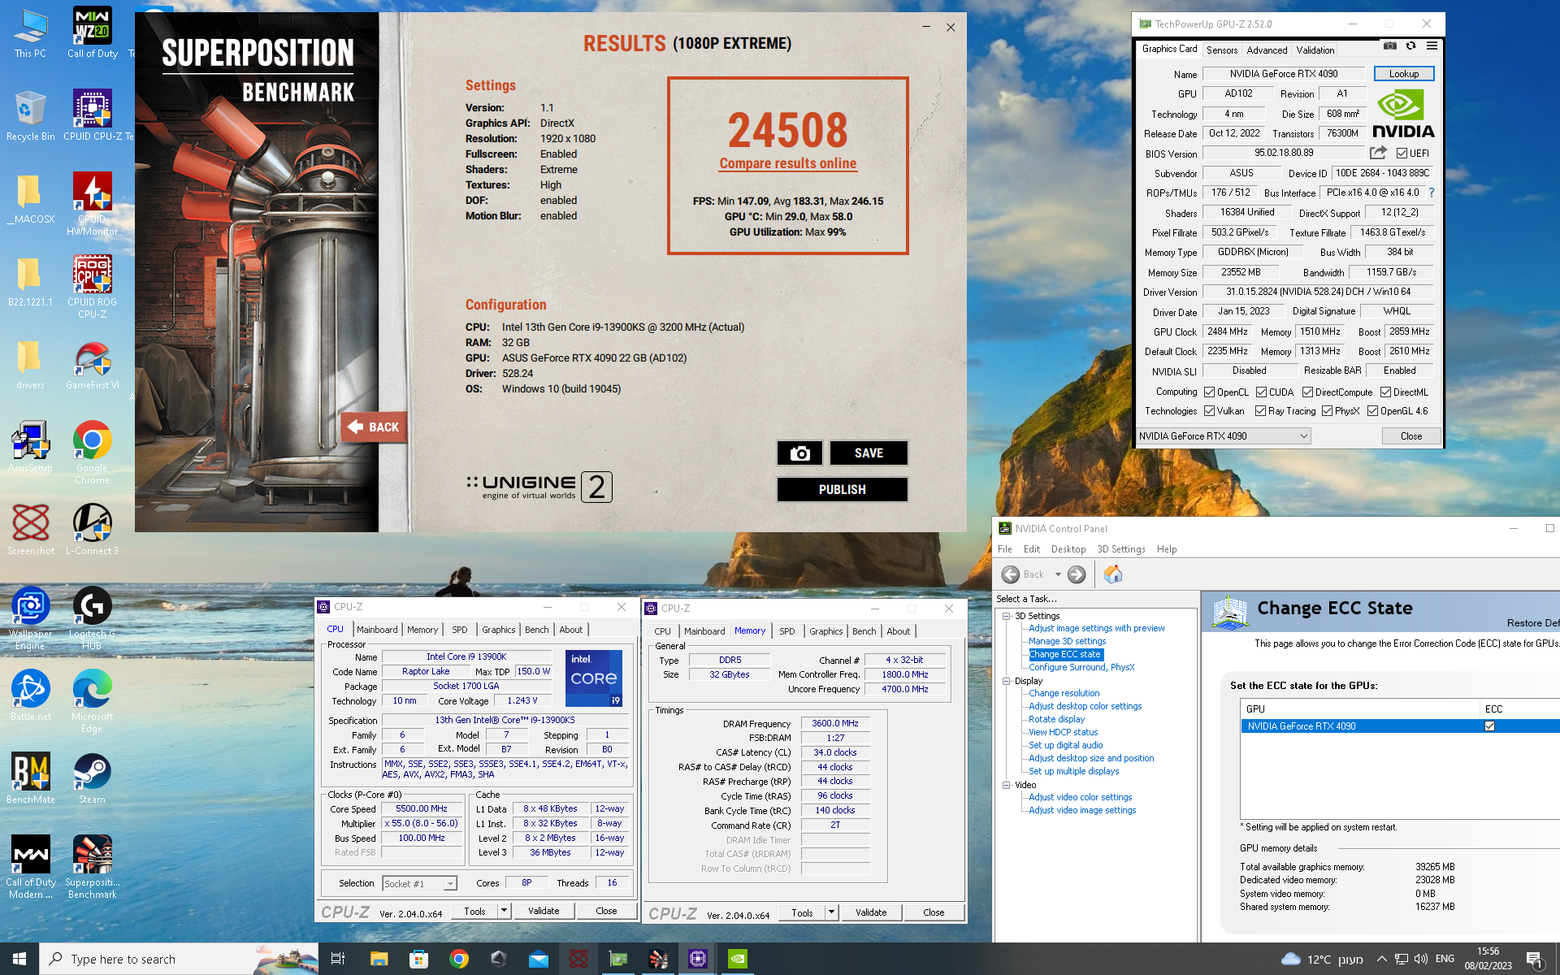Show hidden system tray icons

tap(1381, 959)
